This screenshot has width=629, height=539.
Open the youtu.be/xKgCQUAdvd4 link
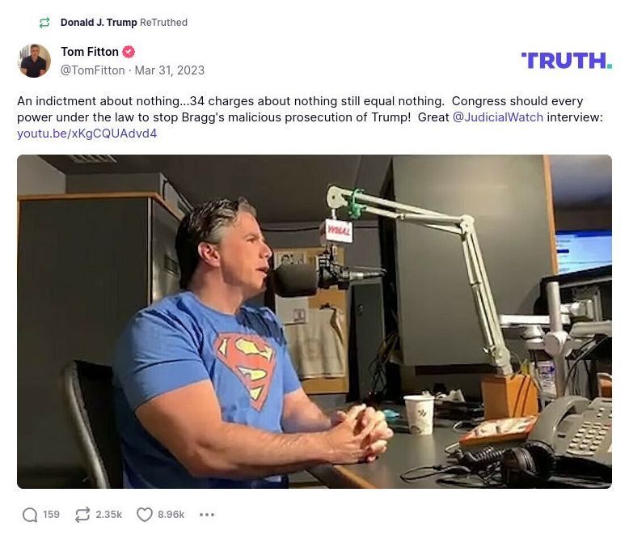(x=87, y=134)
